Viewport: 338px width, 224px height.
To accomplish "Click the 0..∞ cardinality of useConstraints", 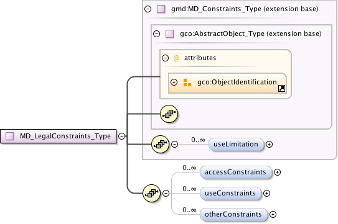I will pyautogui.click(x=189, y=189).
